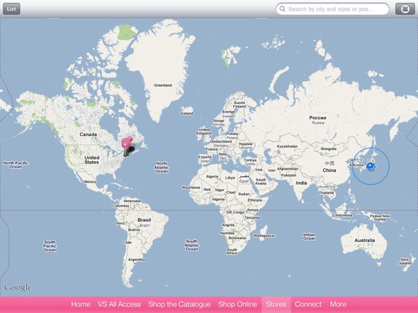Click the Libya map label
This screenshot has width=418, height=313.
pyautogui.click(x=230, y=178)
